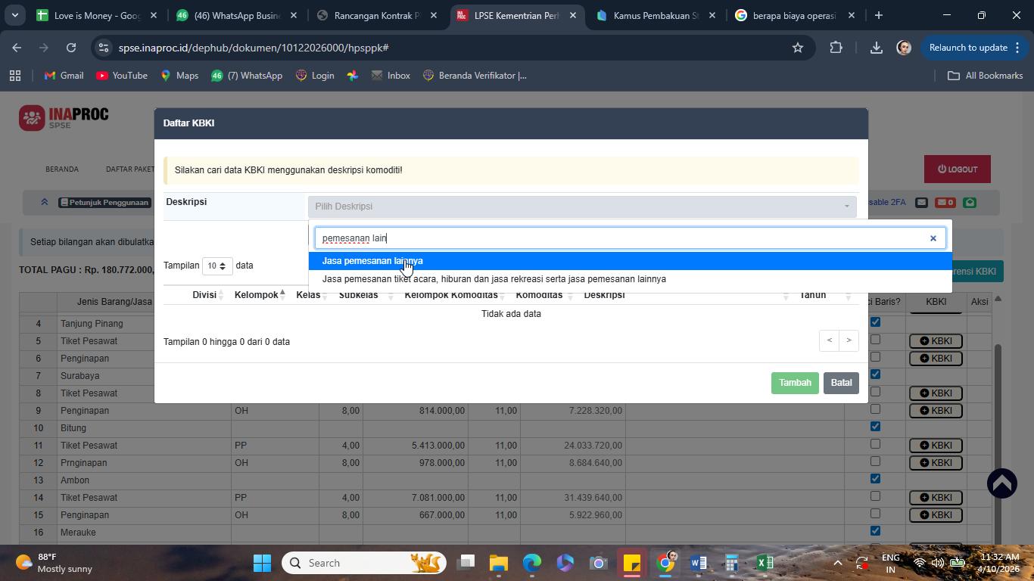Viewport: 1034px width, 581px height.
Task: Open a new browser tab
Action: (878, 15)
